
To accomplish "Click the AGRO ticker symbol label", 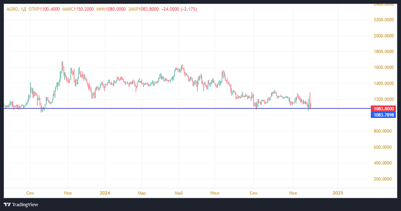I will (x=12, y=9).
